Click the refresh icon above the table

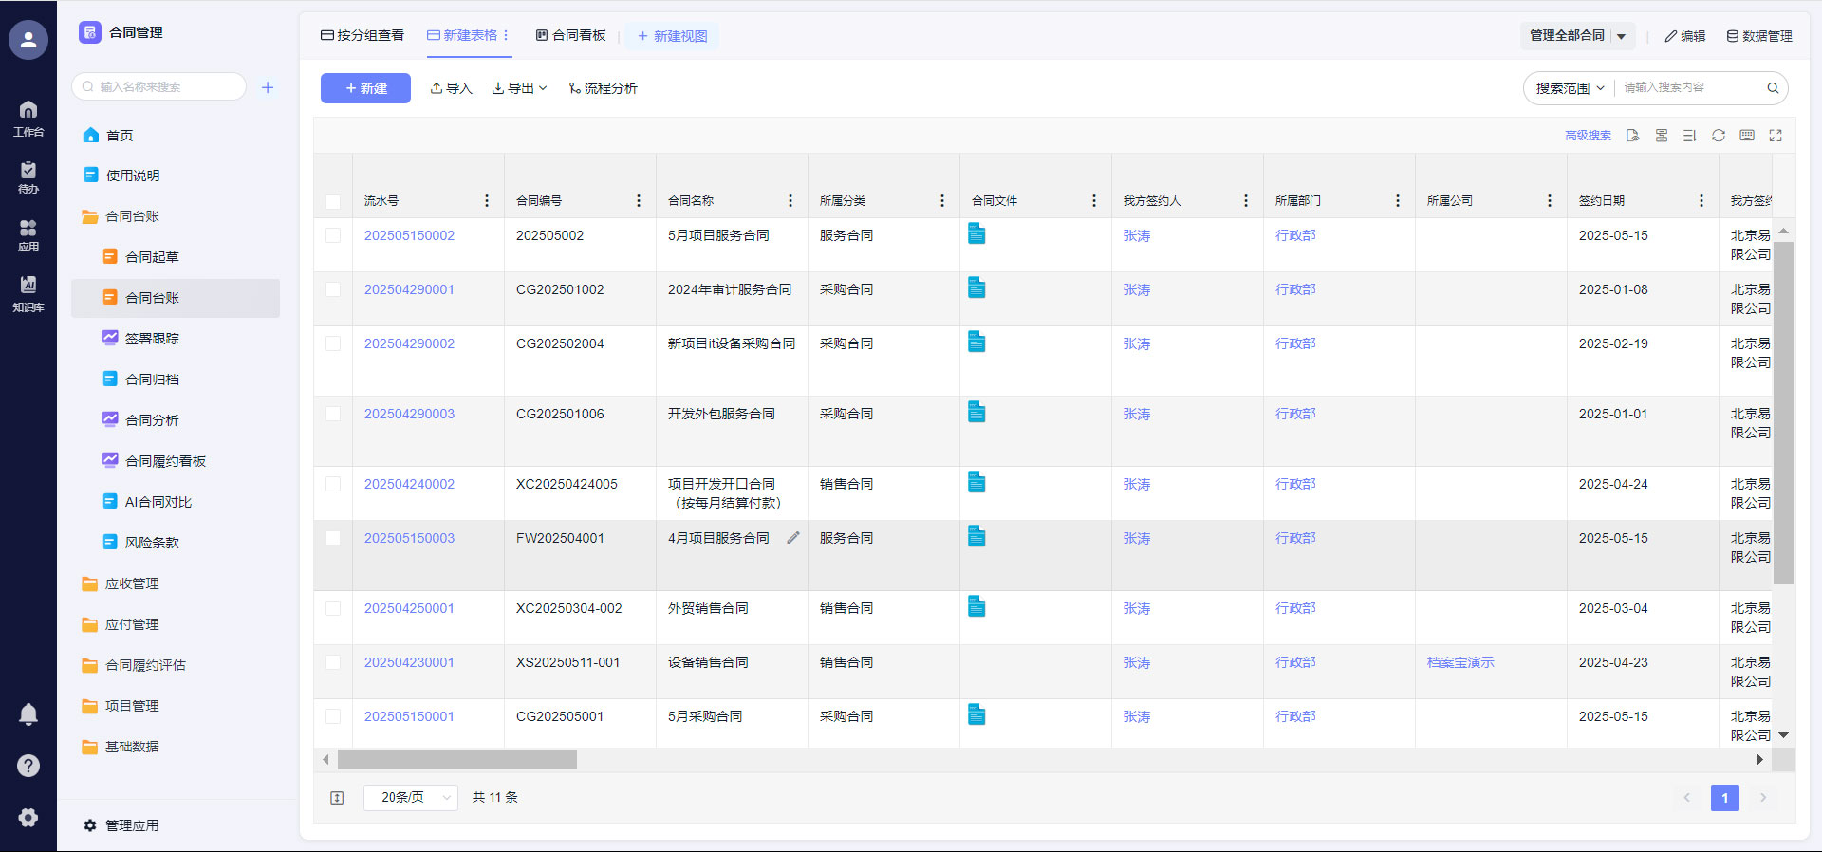click(1718, 136)
